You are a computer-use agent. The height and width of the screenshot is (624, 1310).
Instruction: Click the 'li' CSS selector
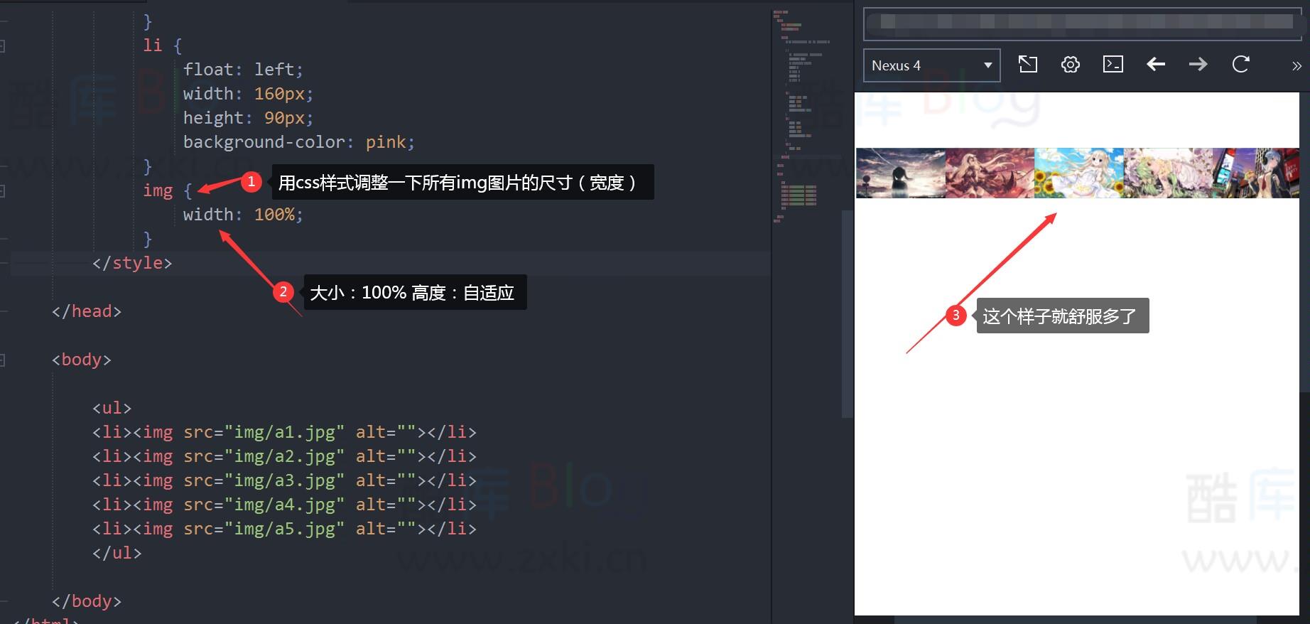click(x=153, y=45)
